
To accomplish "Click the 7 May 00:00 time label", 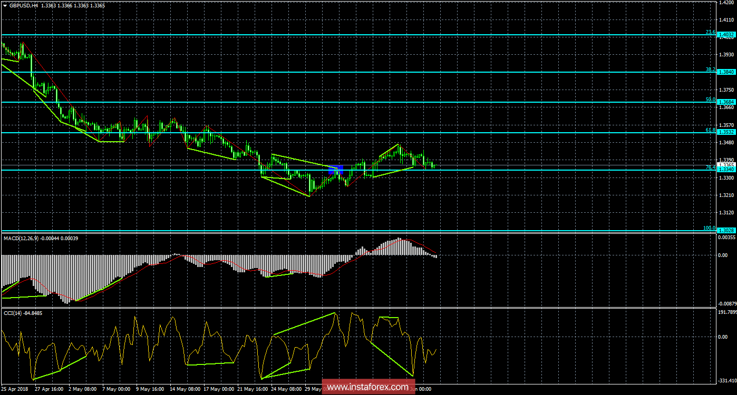I will click(x=118, y=389).
